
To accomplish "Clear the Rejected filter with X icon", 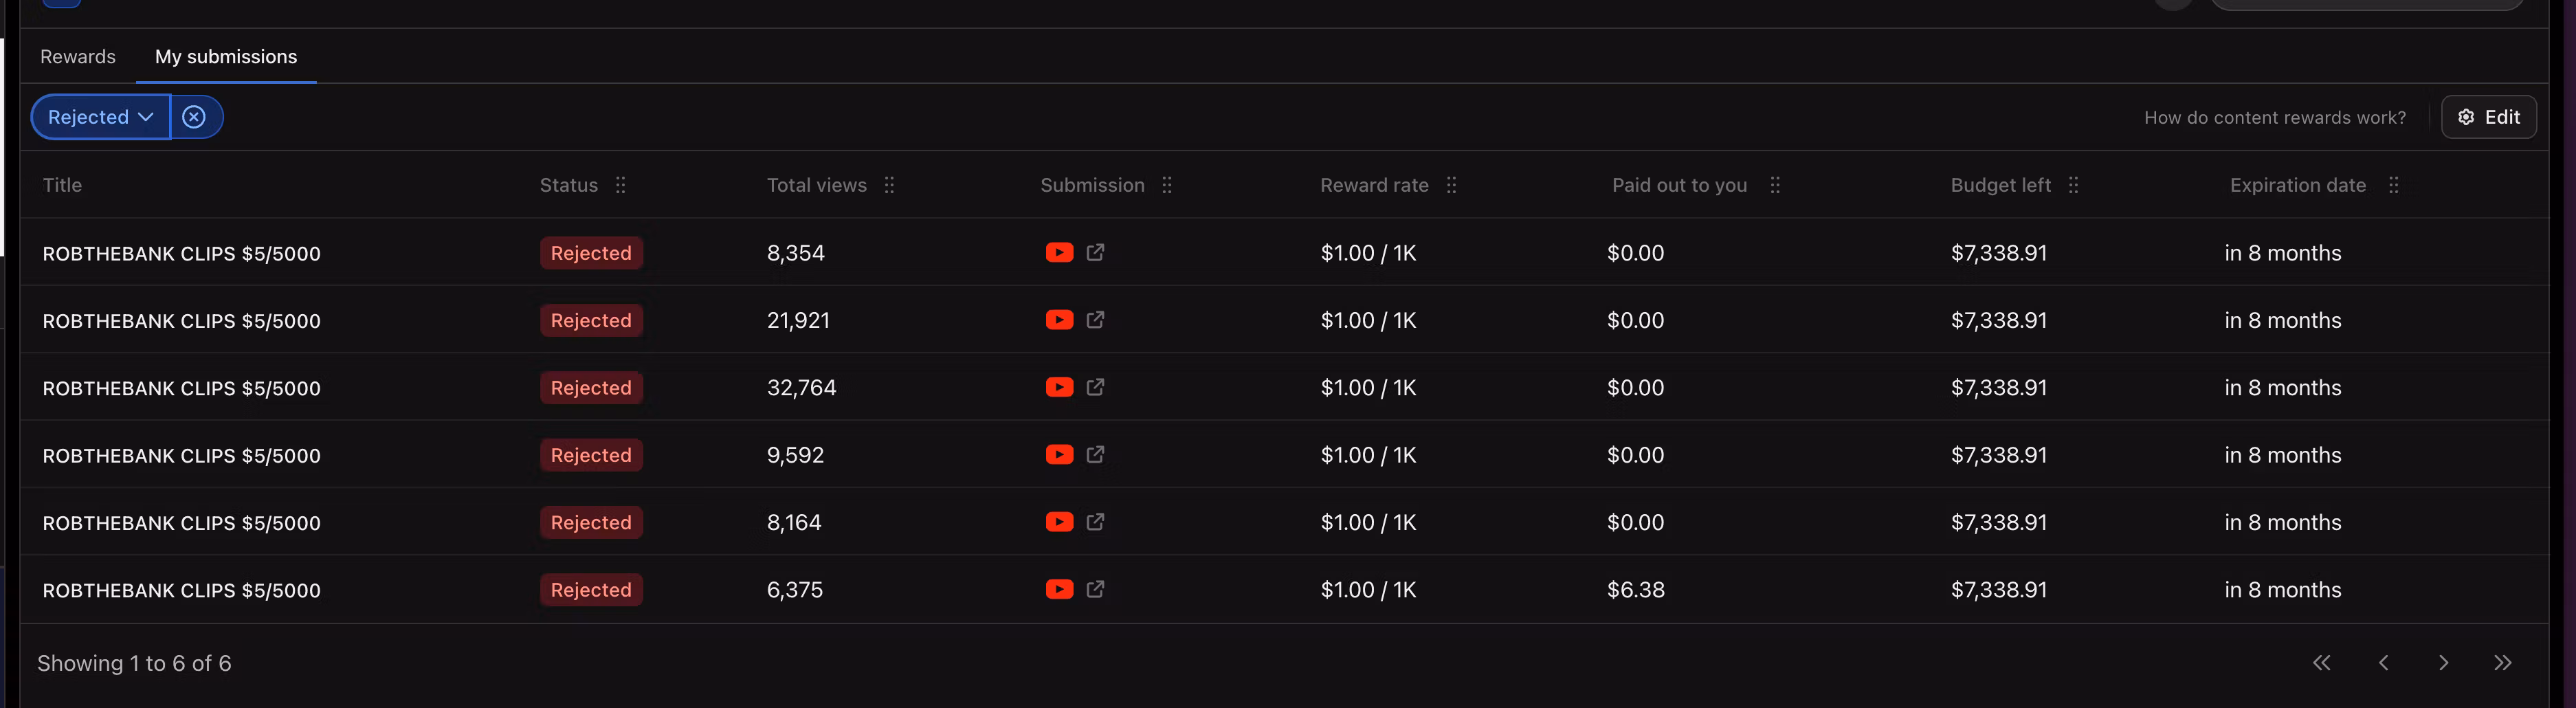I will tap(194, 117).
